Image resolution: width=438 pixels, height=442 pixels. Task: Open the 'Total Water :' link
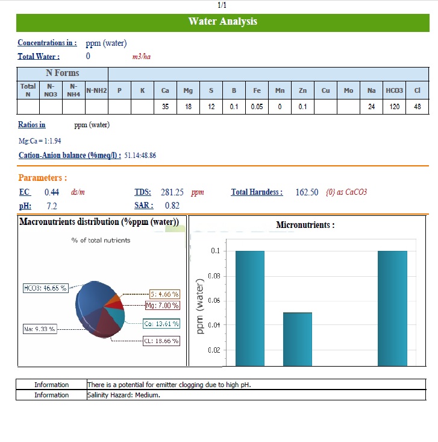click(39, 56)
